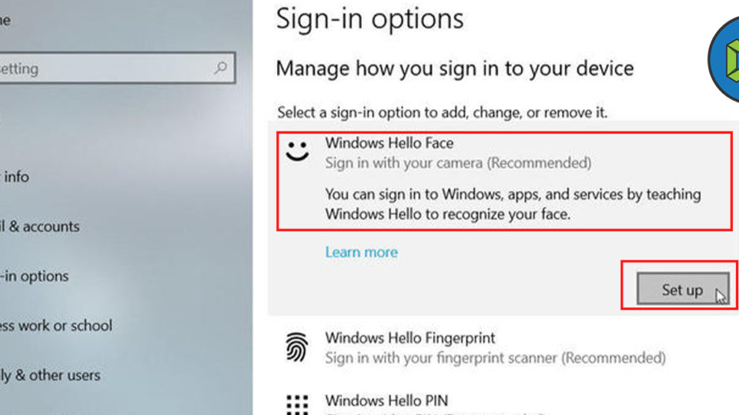
Task: Expand the Windows Hello PIN option
Action: [x=387, y=401]
